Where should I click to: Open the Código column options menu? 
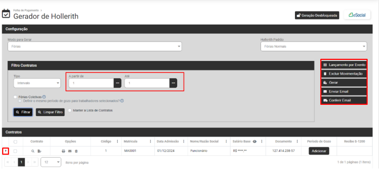(x=117, y=141)
